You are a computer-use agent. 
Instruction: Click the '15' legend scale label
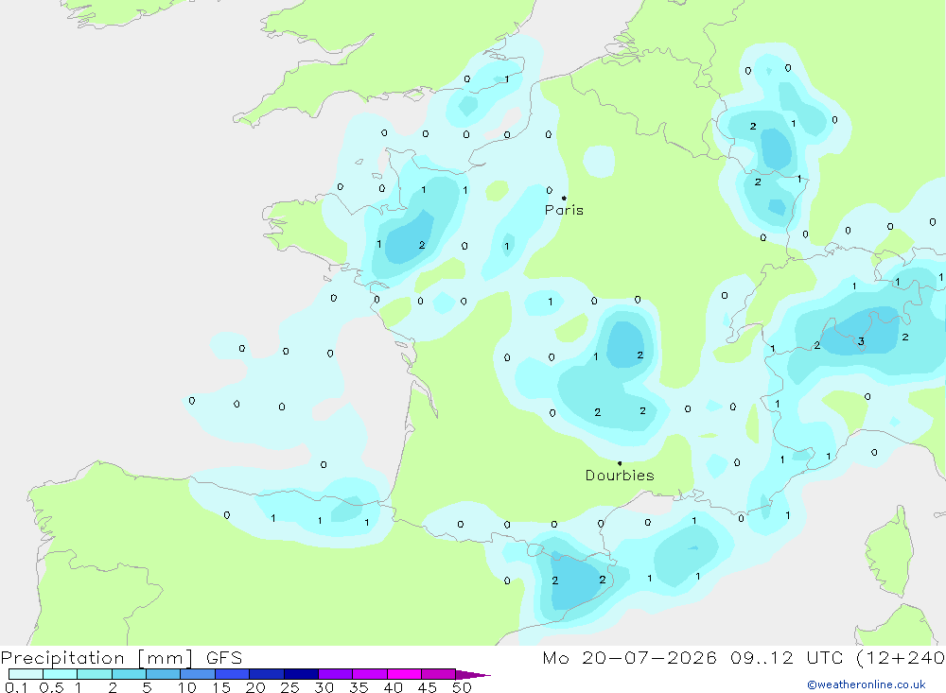(221, 687)
